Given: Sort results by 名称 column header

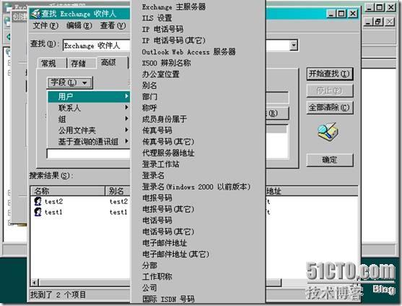Looking at the screenshot, I should coord(68,191).
